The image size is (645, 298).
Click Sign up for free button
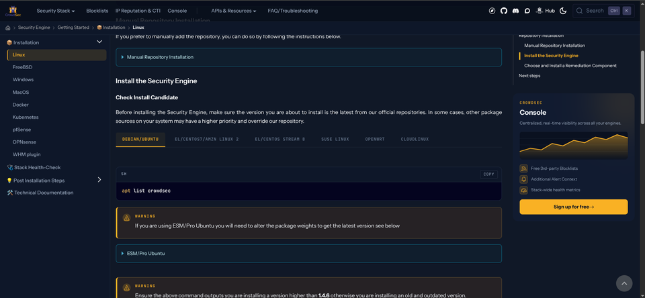573,207
